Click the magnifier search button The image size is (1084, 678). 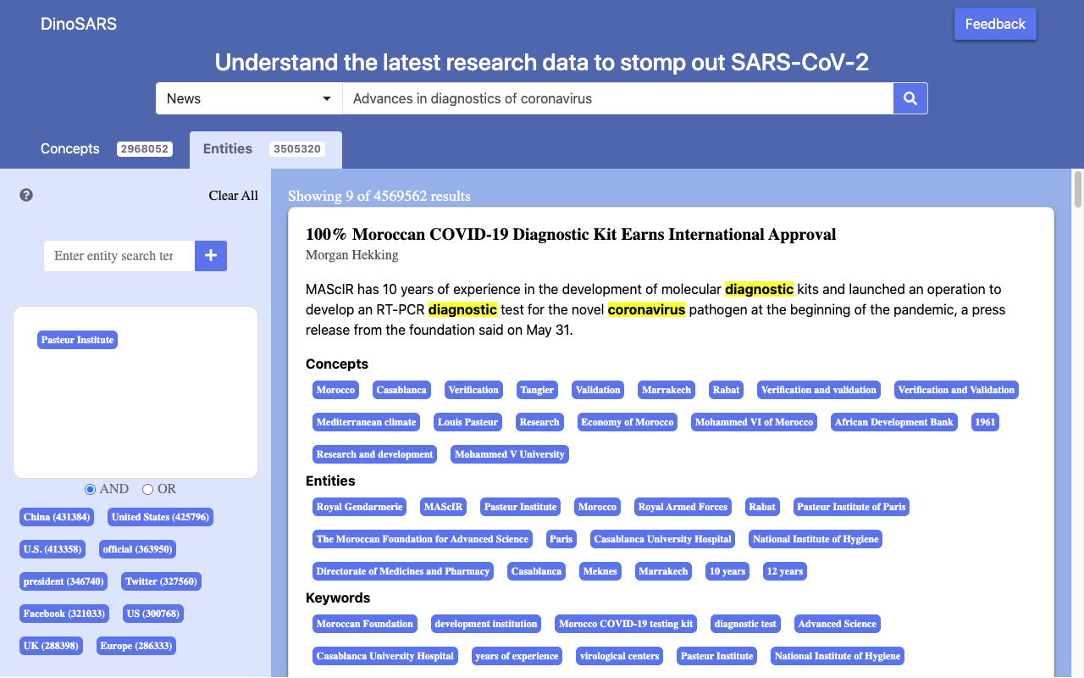coord(910,98)
